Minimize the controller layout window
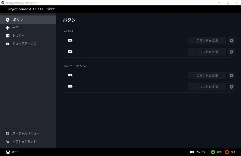Image resolution: width=241 pixels, height=156 pixels. tap(219, 3)
